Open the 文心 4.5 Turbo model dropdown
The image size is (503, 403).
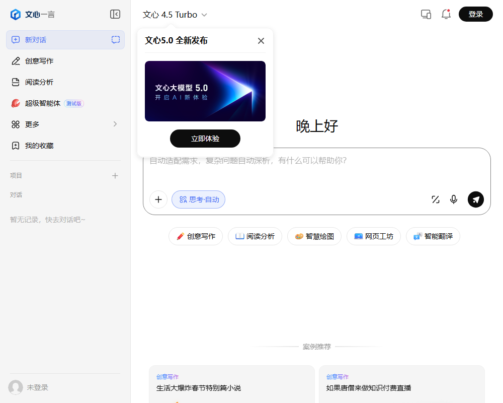[x=175, y=15]
